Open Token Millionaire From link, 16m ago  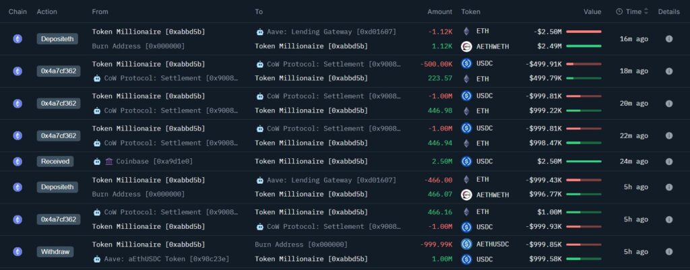click(148, 32)
